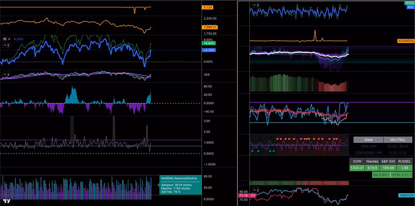Click the orange 0.124 value label

click(x=208, y=7)
